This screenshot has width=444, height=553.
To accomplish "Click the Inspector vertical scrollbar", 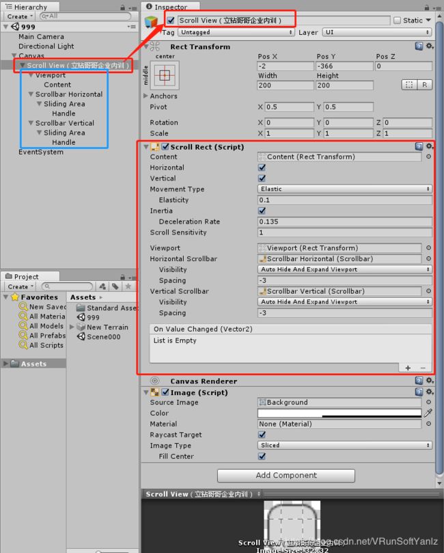I will tap(439, 247).
